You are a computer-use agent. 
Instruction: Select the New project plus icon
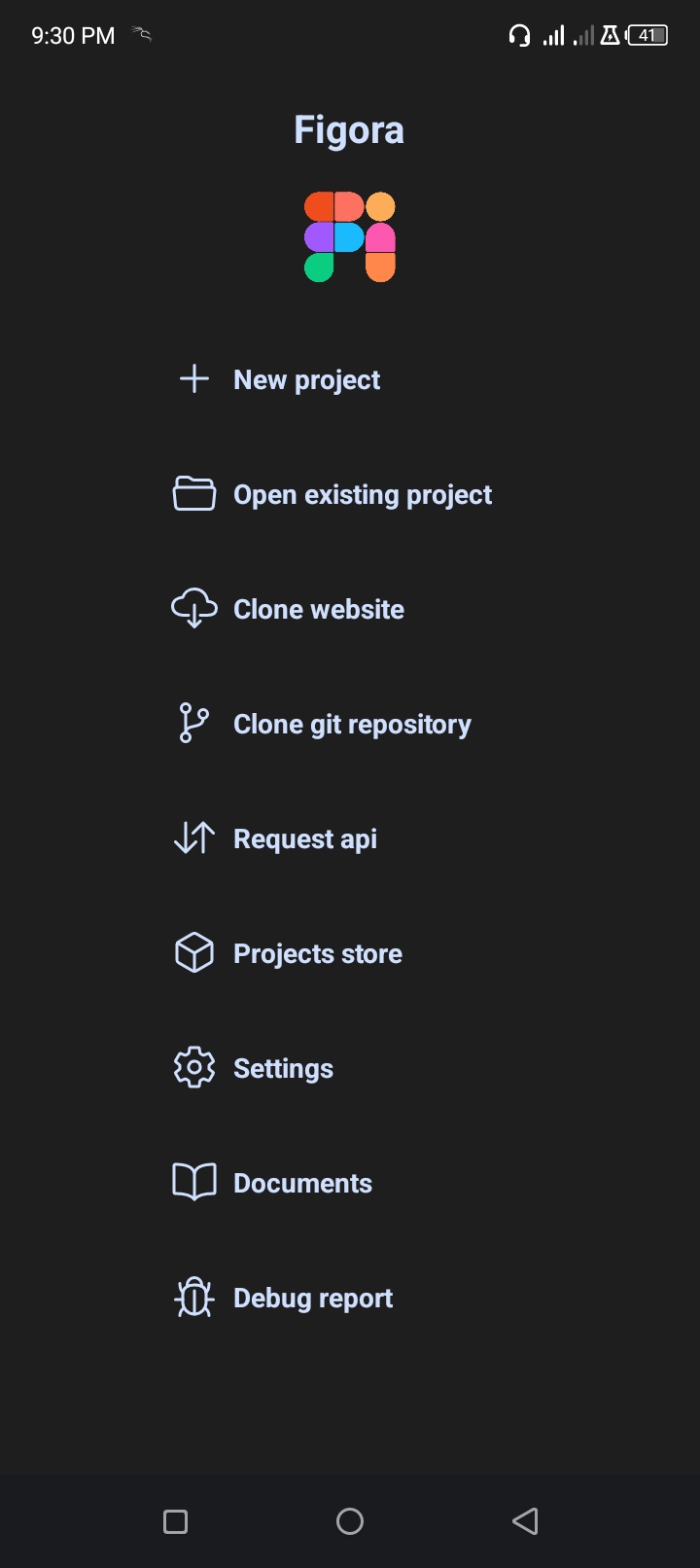click(193, 379)
